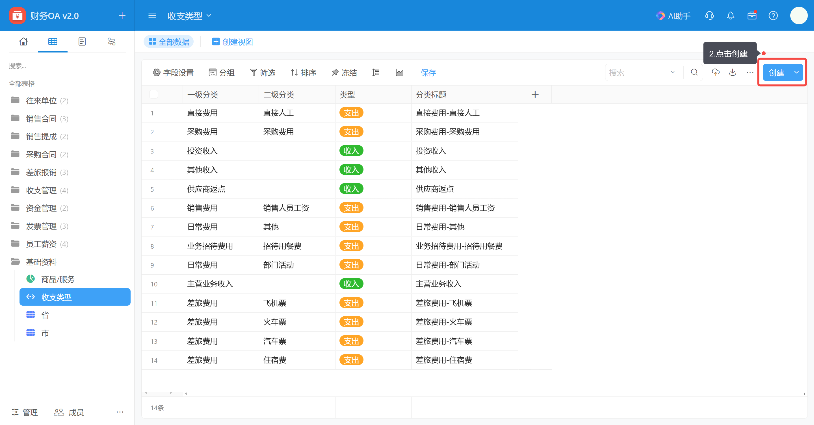Click the 分类标题 column header
The height and width of the screenshot is (425, 814).
[x=464, y=94]
